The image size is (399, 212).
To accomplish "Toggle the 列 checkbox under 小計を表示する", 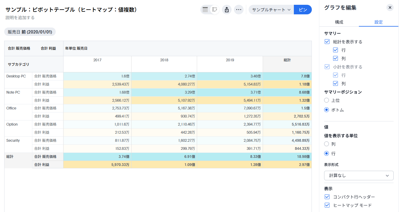I will [x=335, y=84].
